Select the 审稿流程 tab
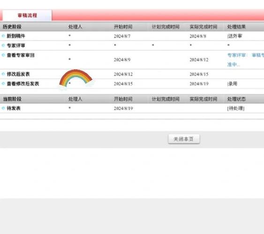The height and width of the screenshot is (234, 264). (x=27, y=15)
